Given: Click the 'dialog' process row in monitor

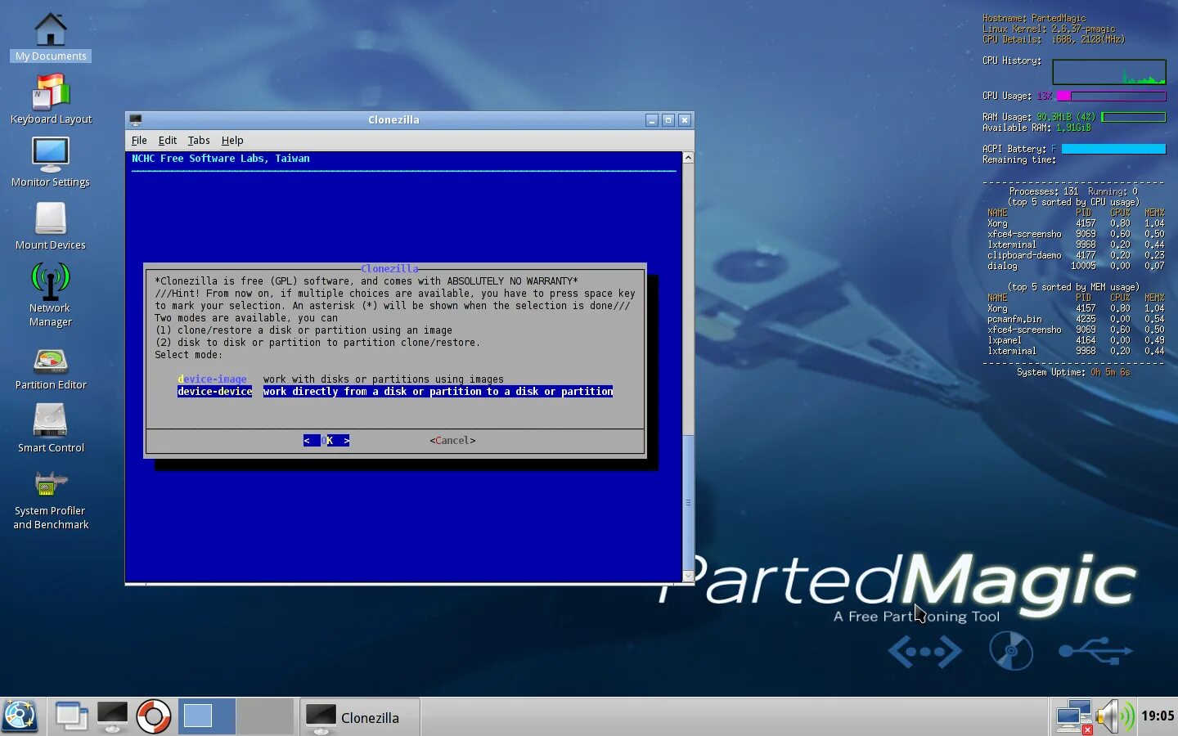Looking at the screenshot, I should click(x=1075, y=266).
